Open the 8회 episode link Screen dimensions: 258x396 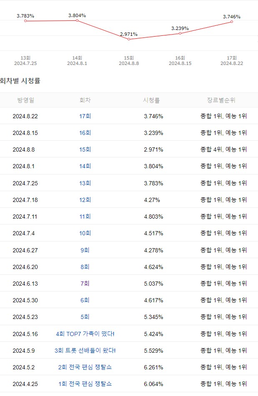tap(85, 266)
